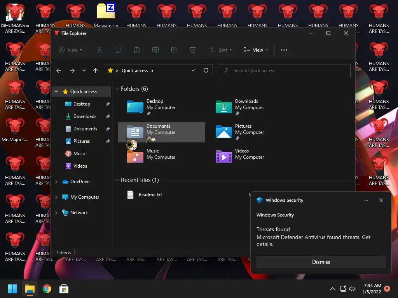Unpin Downloads from Quick access sidebar
This screenshot has width=398, height=298.
tap(108, 116)
